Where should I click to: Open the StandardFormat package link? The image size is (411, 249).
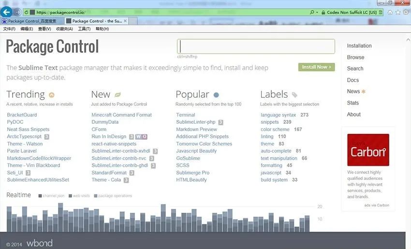[x=109, y=173]
